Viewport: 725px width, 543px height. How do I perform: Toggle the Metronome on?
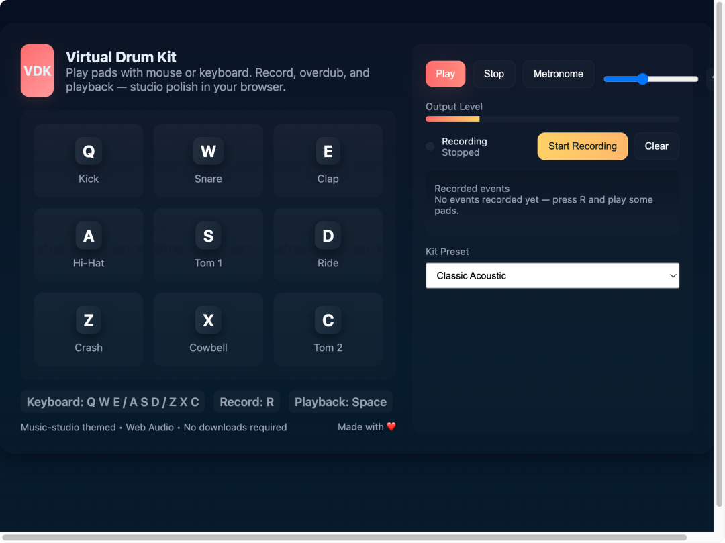pyautogui.click(x=558, y=74)
